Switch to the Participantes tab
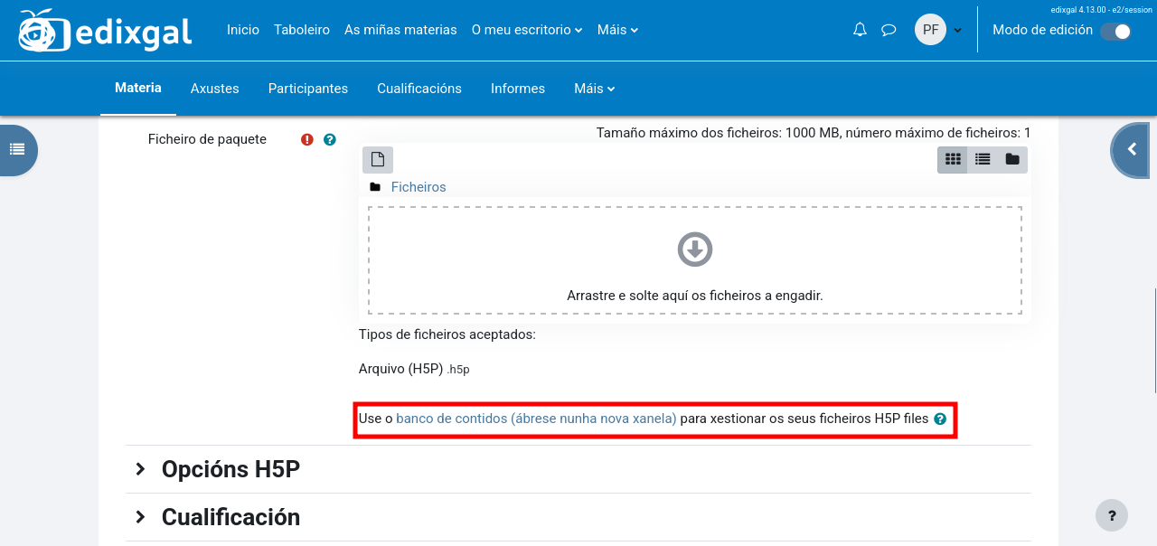Screen dimensions: 1157x546 (308, 89)
